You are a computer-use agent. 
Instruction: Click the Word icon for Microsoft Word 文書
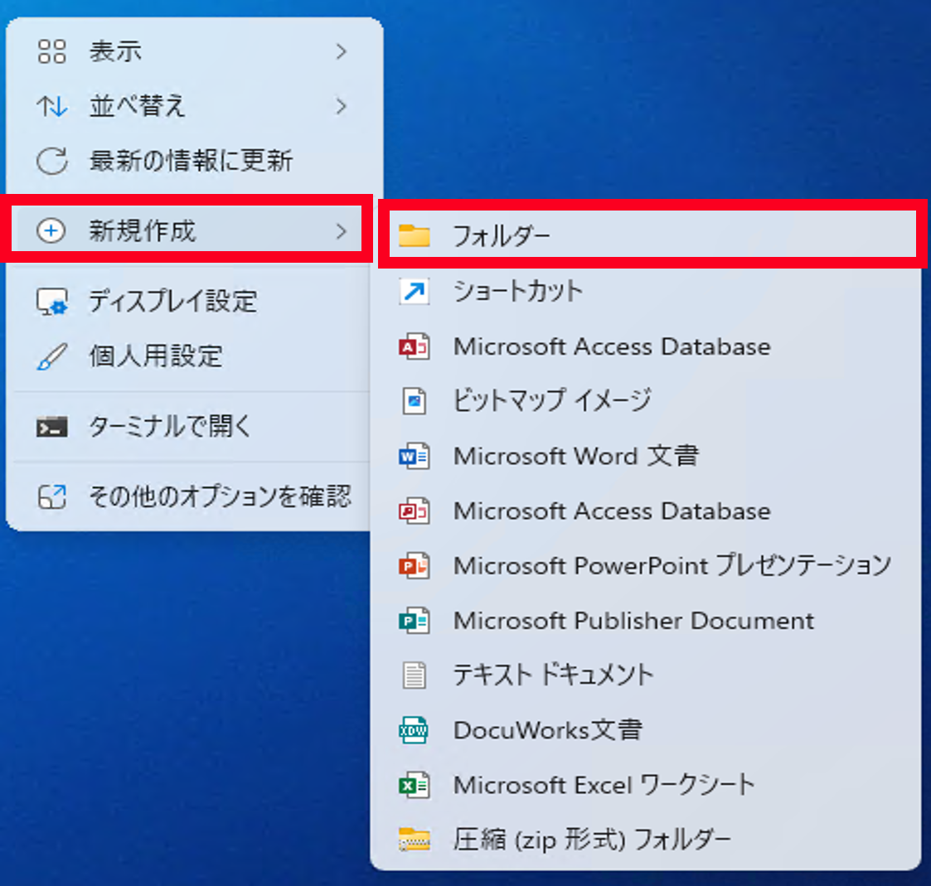[x=414, y=456]
